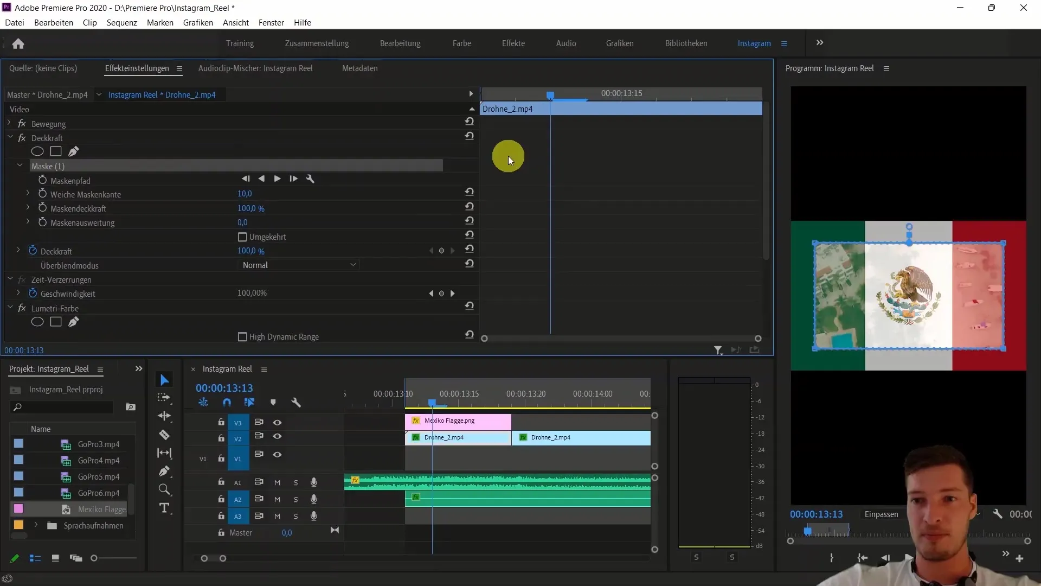Reset Weiche Maskenkante parameter
The height and width of the screenshot is (586, 1041).
point(470,192)
